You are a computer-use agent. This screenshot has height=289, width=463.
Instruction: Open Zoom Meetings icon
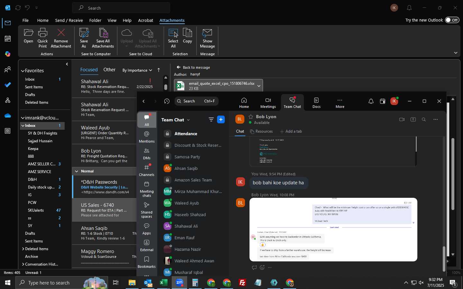tap(268, 103)
